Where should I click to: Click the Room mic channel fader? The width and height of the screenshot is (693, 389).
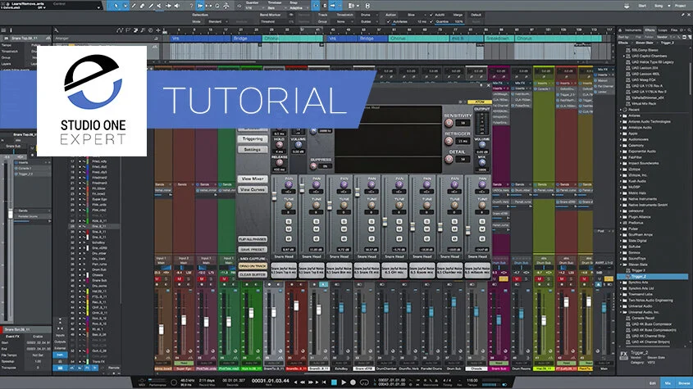coord(413,227)
